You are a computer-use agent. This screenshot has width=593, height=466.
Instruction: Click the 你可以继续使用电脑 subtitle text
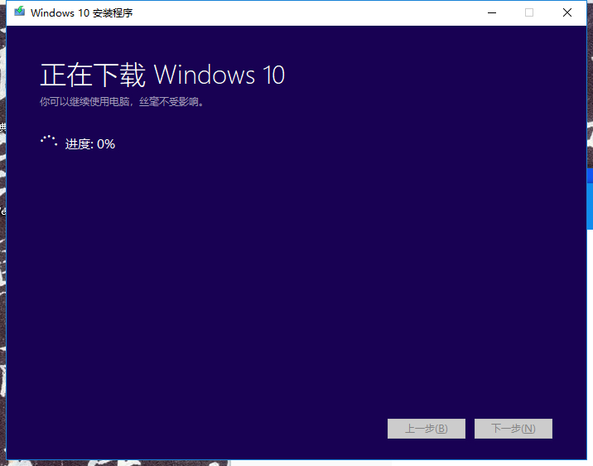pos(122,102)
